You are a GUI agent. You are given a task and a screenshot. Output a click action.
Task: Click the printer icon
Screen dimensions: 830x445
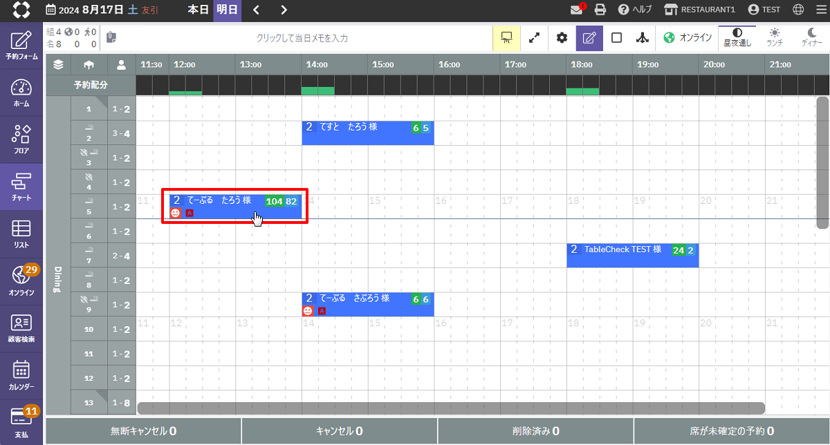pos(600,10)
